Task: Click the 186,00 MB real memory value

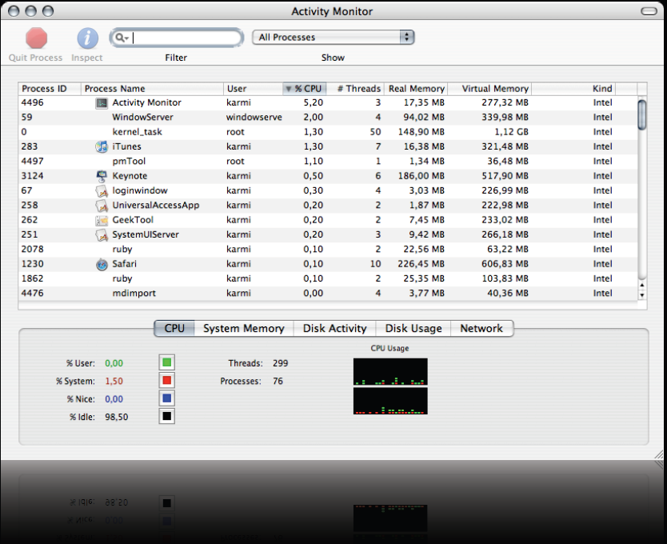Action: [x=421, y=176]
